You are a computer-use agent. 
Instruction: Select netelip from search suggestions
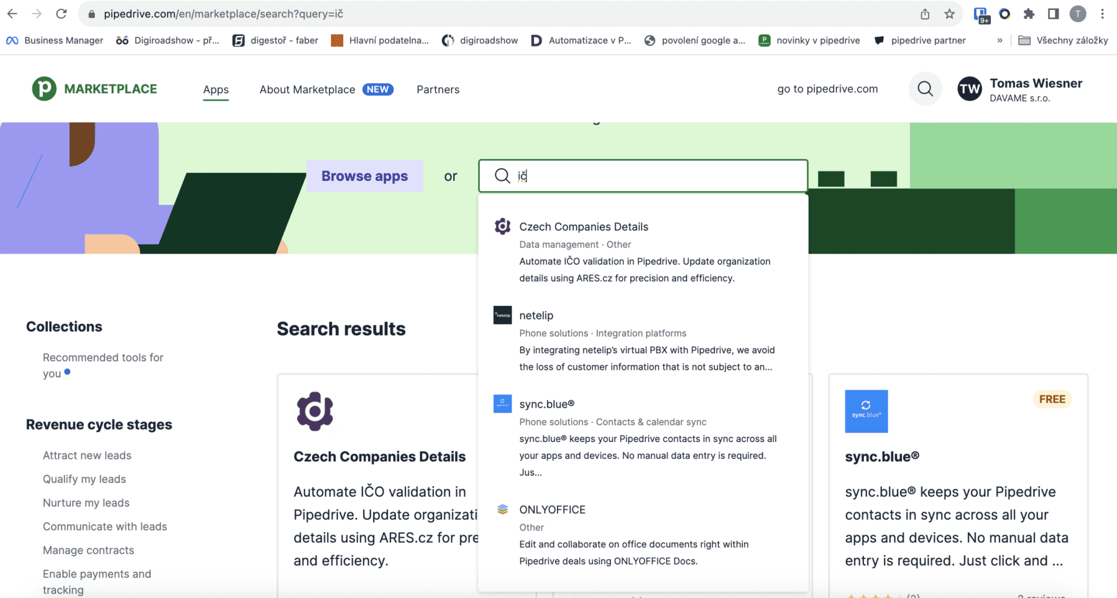(536, 315)
